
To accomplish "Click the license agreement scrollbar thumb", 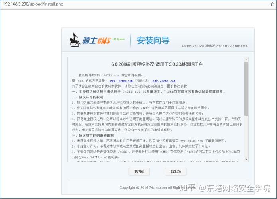I will 246,89.
